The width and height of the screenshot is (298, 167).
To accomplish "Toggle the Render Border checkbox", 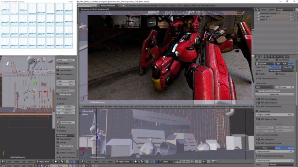I will click(58, 94).
